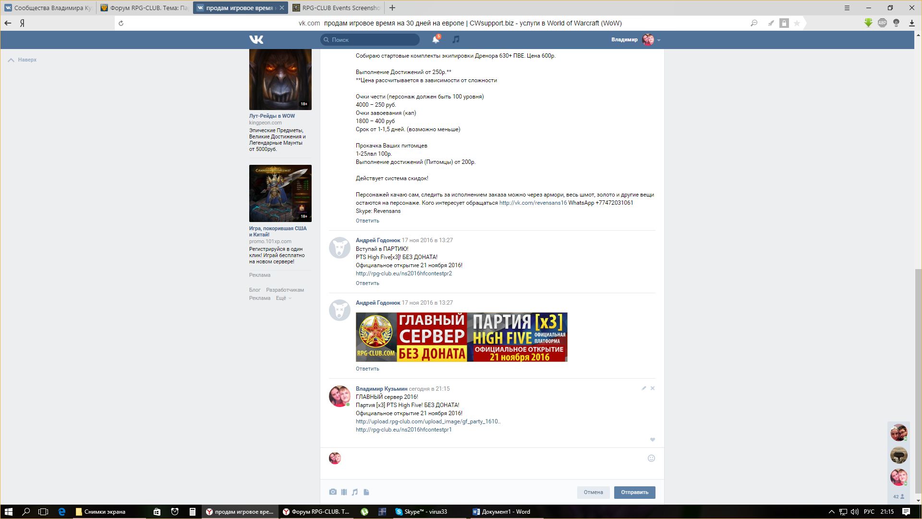Like Владимир Кузьмин's comment heart
The image size is (922, 519).
652,440
